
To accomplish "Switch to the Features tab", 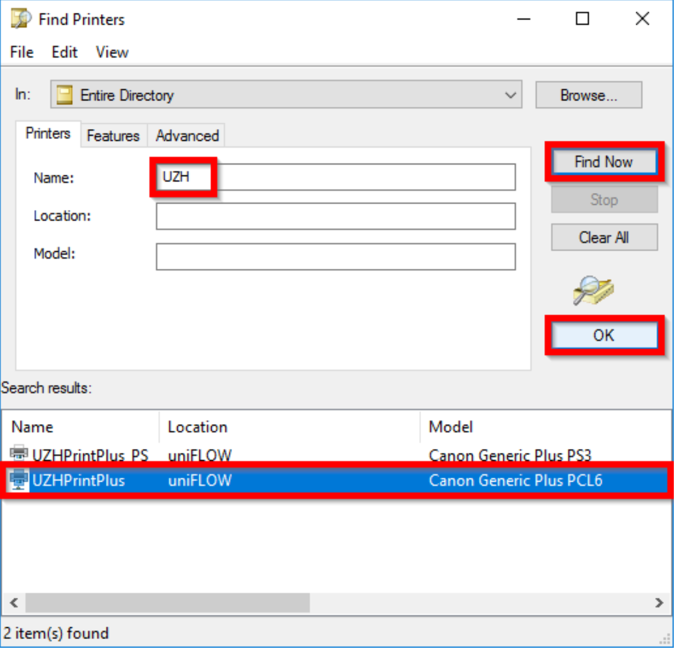I will tap(113, 136).
